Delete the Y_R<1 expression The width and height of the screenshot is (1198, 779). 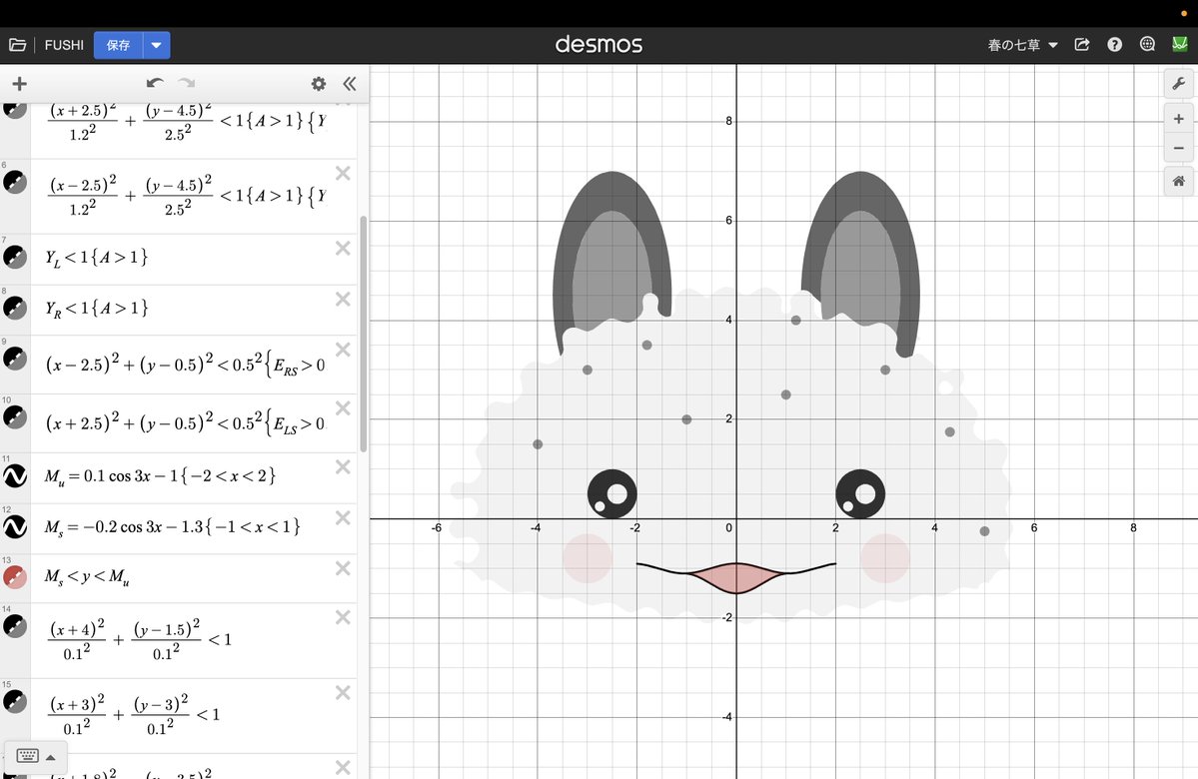point(343,300)
